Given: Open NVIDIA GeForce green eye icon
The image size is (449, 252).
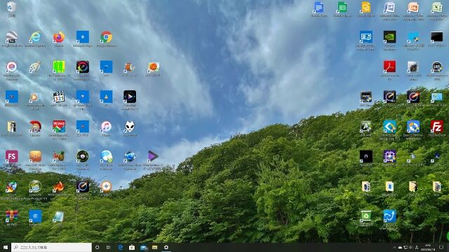Looking at the screenshot, I should pyautogui.click(x=389, y=37).
